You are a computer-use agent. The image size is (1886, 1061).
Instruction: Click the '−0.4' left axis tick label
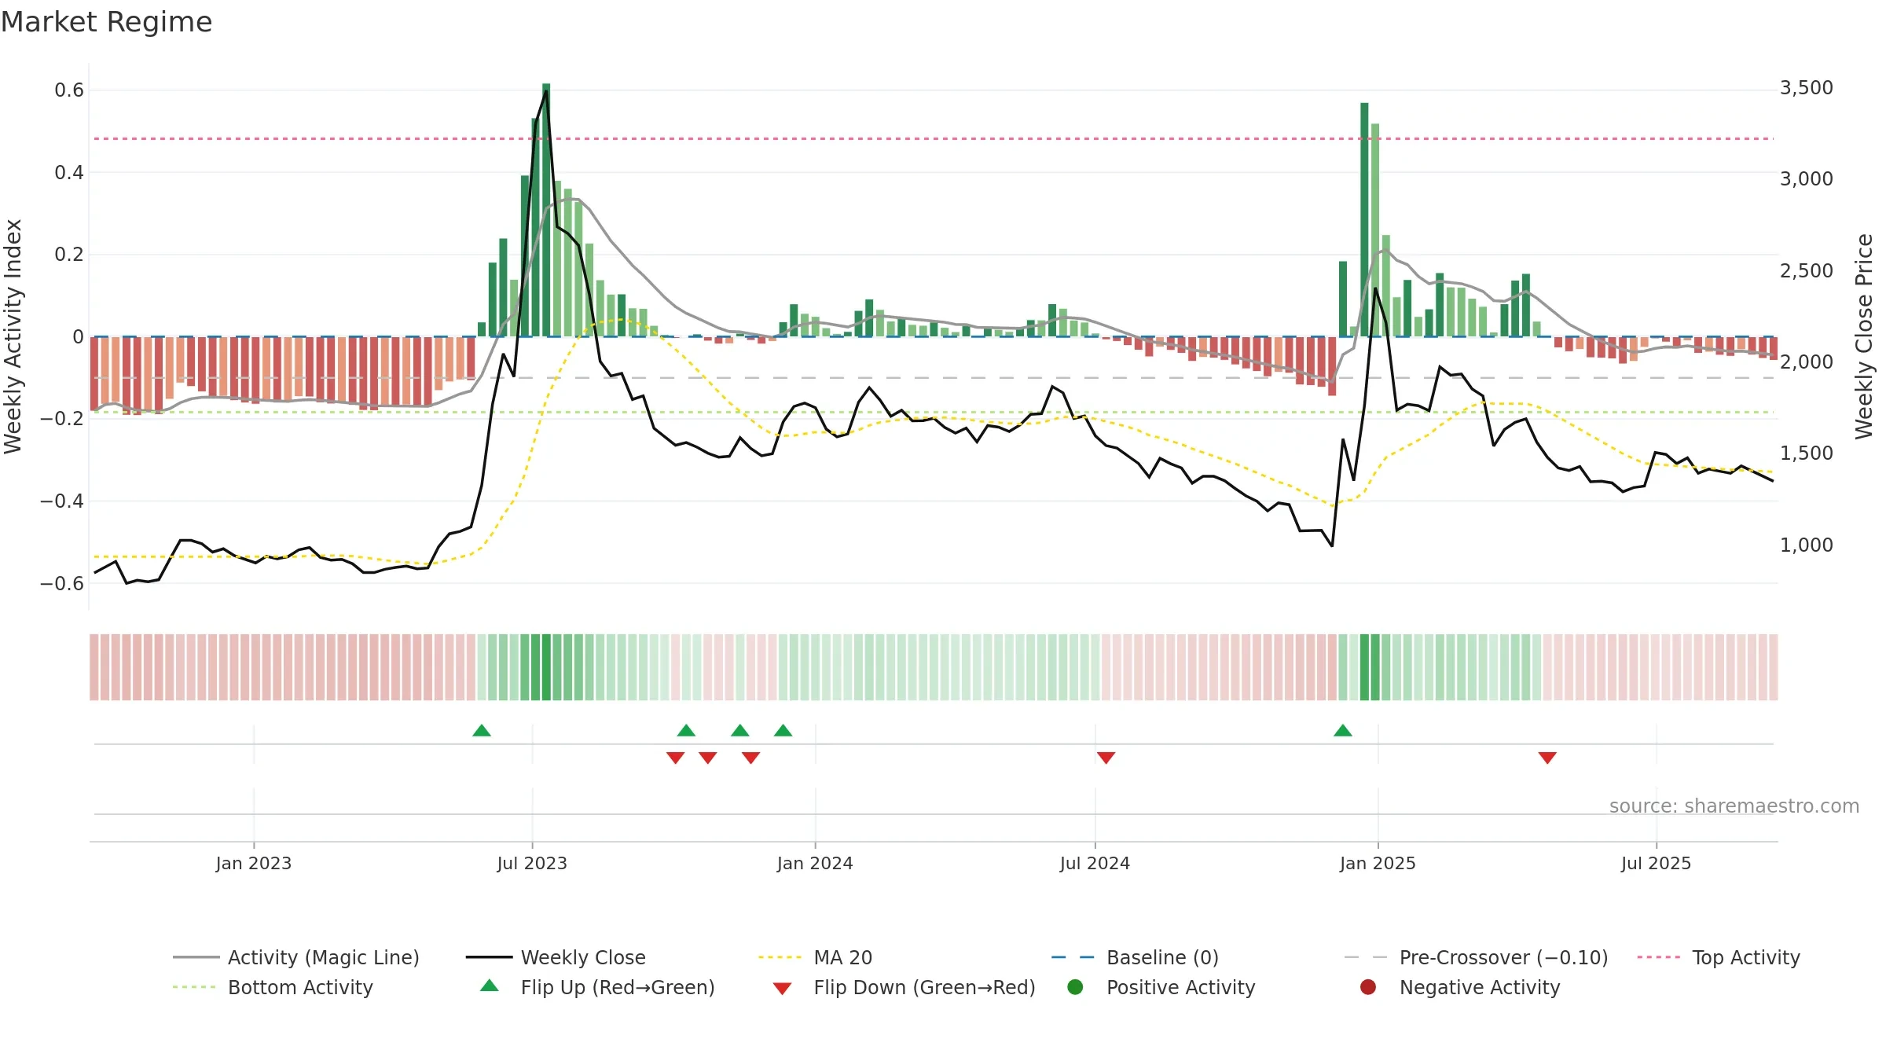pyautogui.click(x=62, y=501)
